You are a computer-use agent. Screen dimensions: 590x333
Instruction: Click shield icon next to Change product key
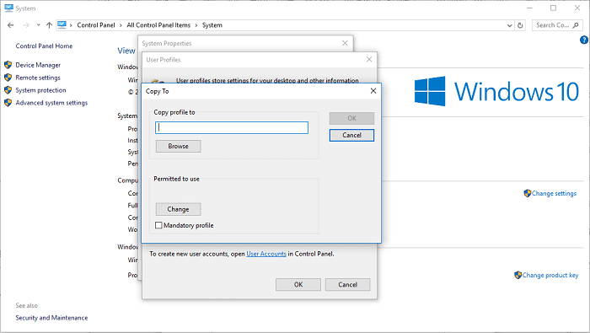pos(518,275)
